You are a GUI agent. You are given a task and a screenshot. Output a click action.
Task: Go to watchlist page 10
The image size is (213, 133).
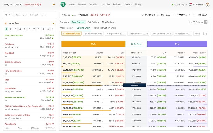(48, 29)
